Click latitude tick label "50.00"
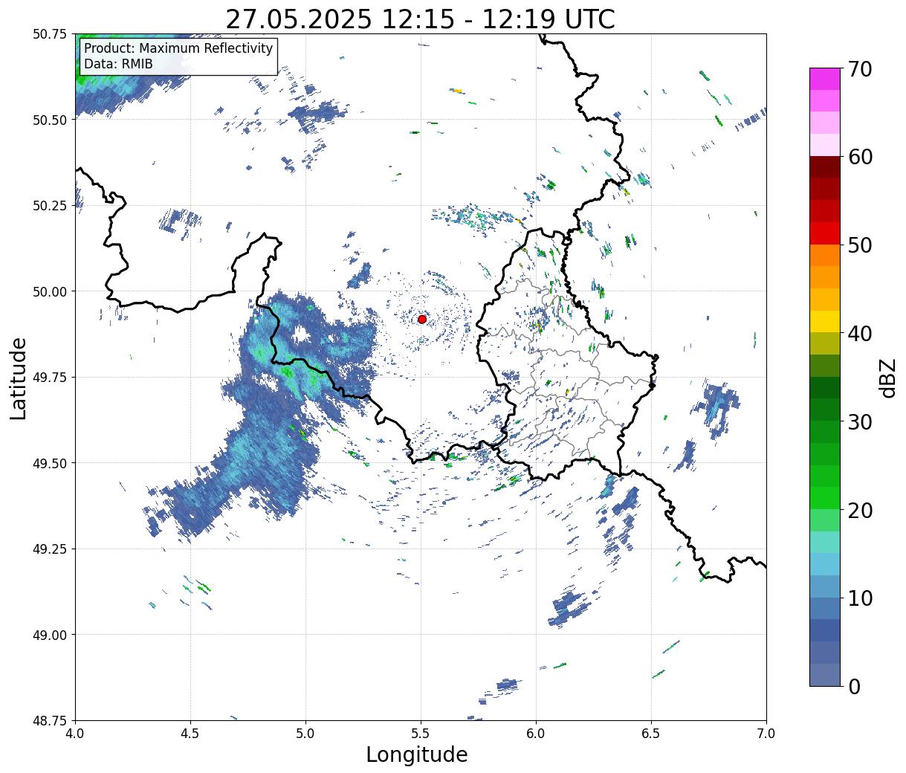 [x=50, y=291]
